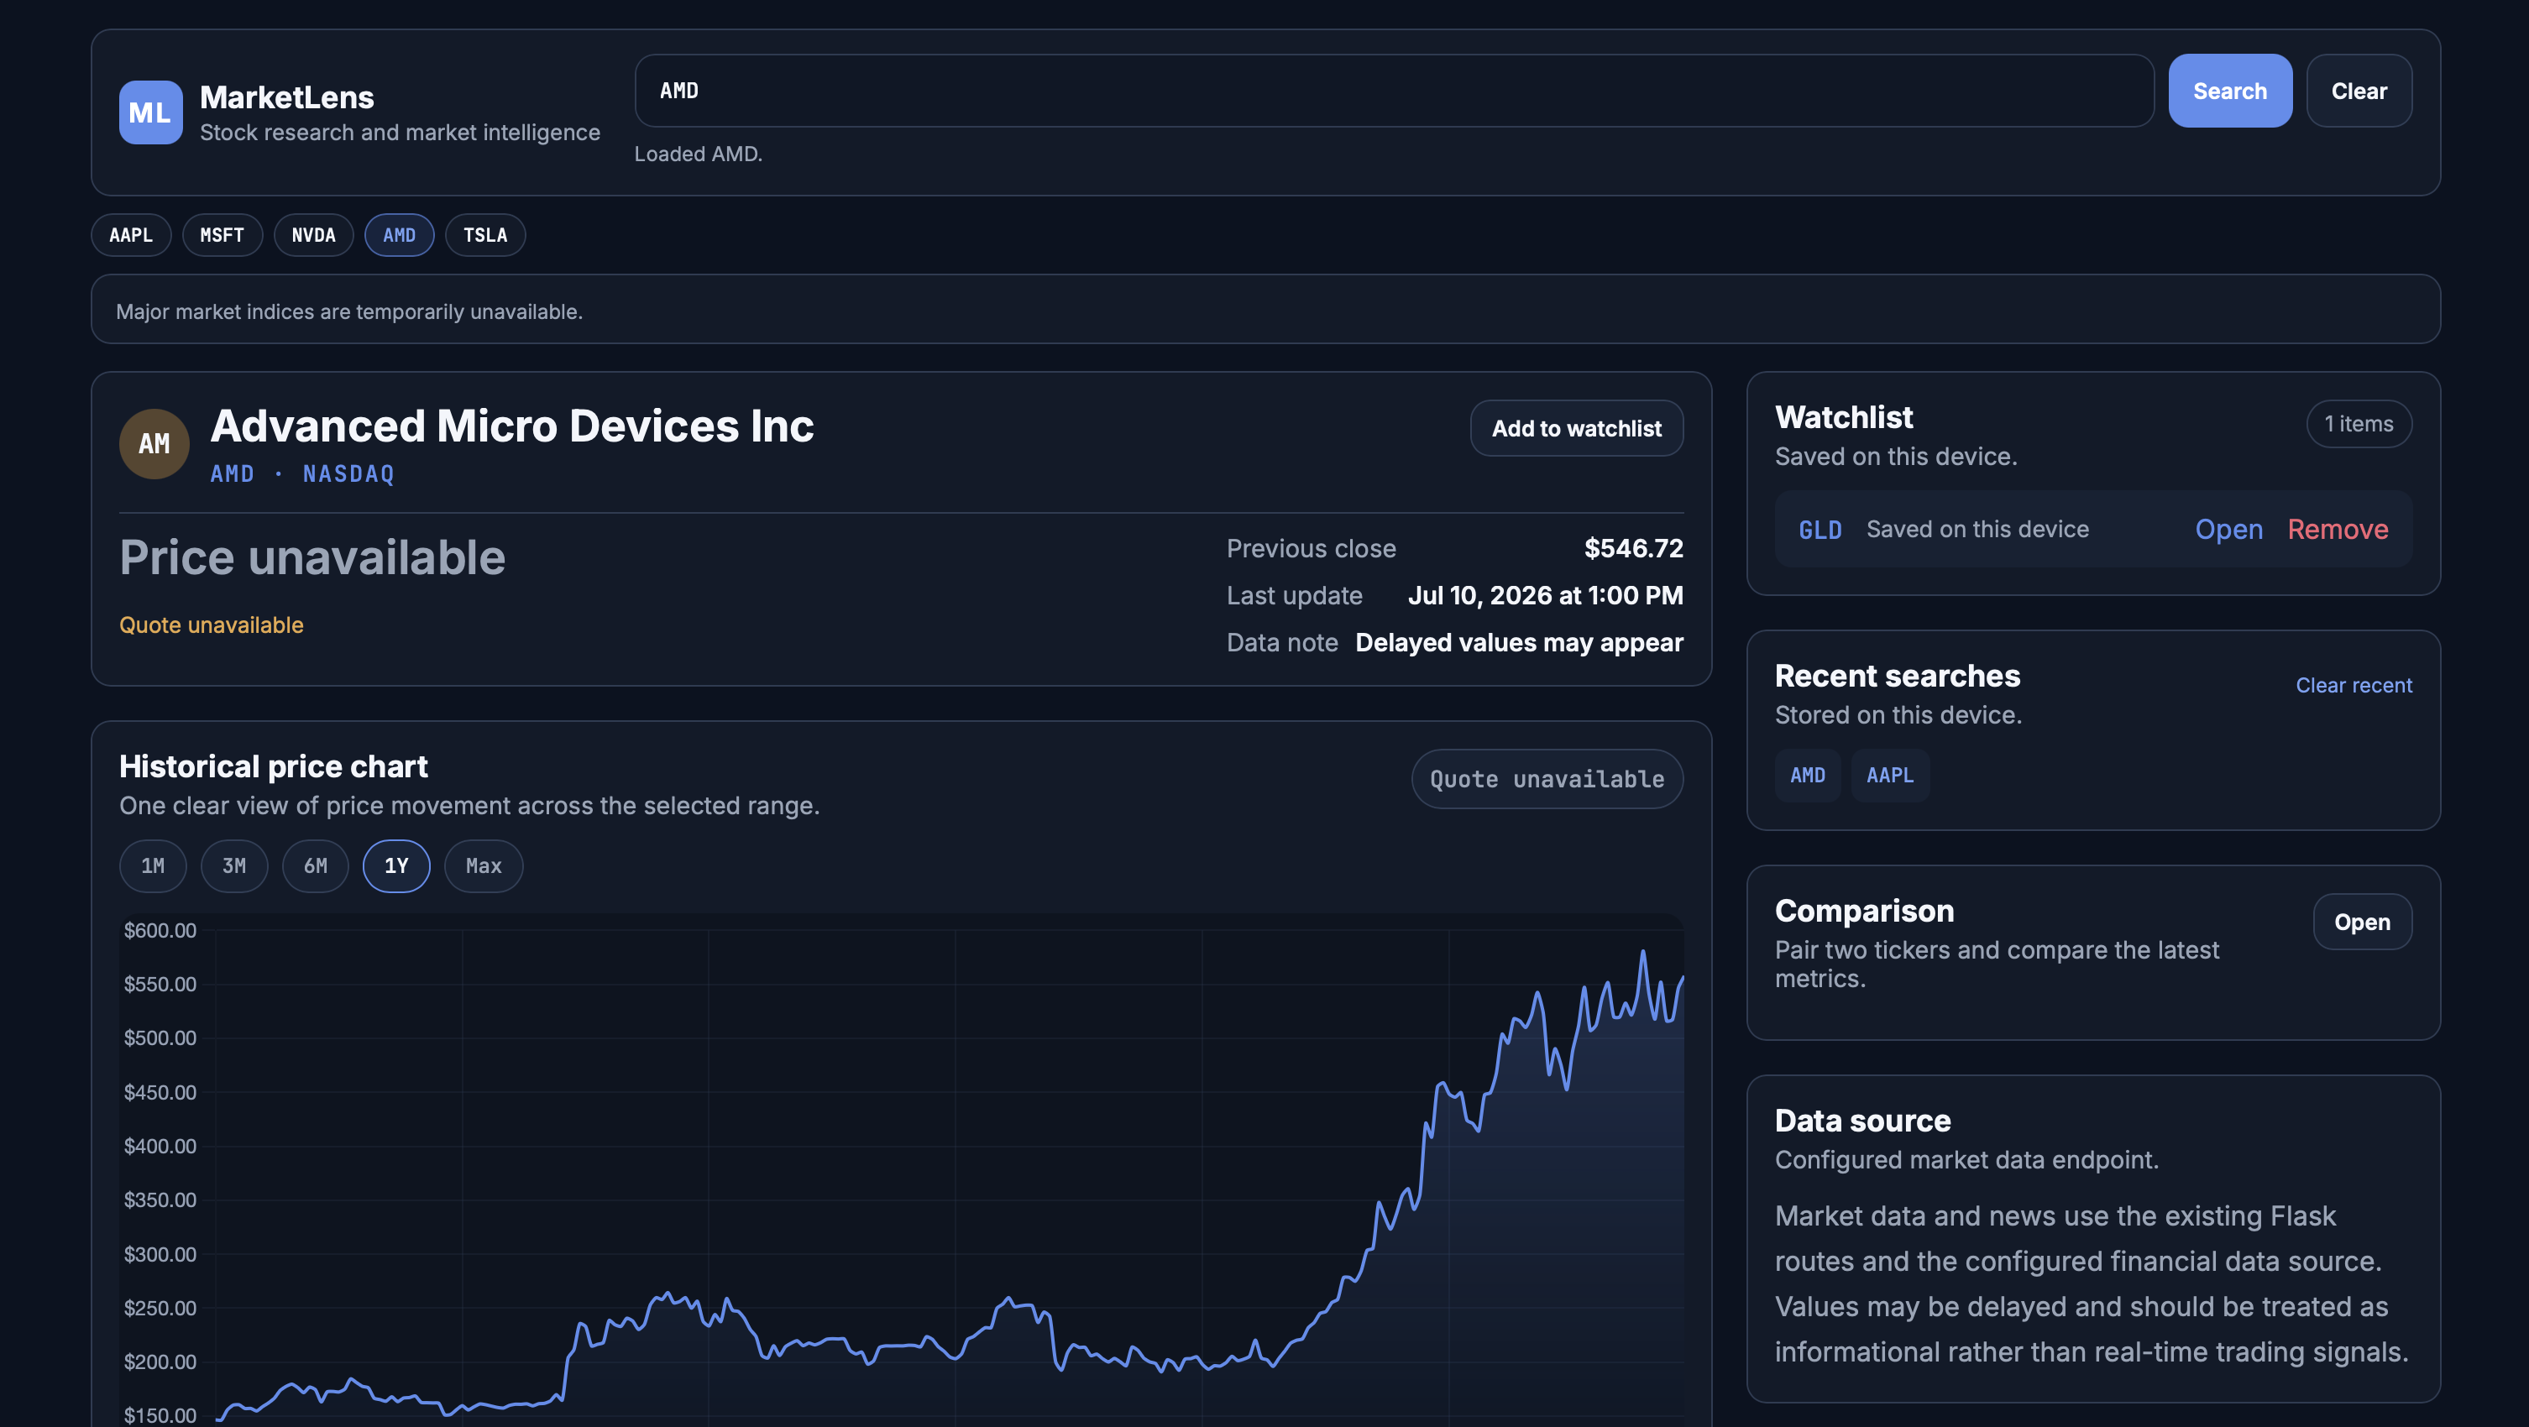This screenshot has height=1427, width=2529.
Task: Select the highlighted AMD quick ticker chip
Action: coord(399,234)
